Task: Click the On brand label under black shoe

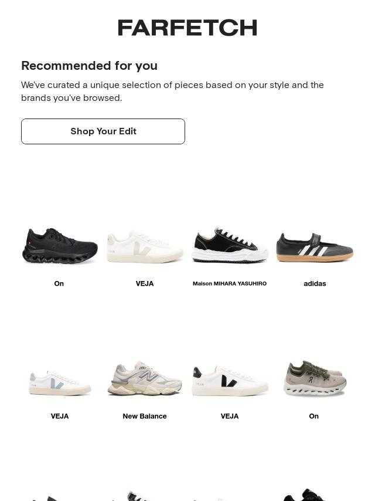Action: pos(59,283)
